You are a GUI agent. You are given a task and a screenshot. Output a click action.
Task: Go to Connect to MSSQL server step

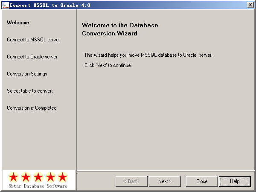point(33,40)
